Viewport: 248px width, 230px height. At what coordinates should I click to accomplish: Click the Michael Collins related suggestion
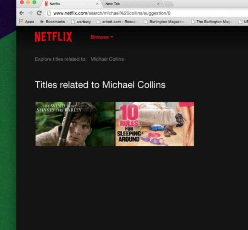107,59
